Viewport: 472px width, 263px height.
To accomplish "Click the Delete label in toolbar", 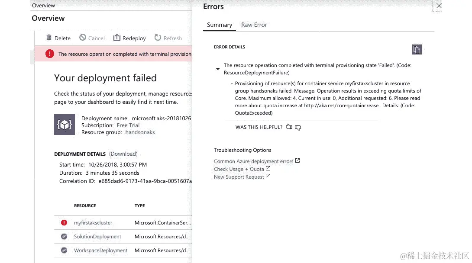I will [62, 38].
